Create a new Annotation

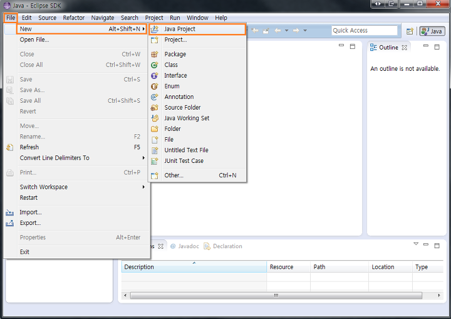click(197, 97)
